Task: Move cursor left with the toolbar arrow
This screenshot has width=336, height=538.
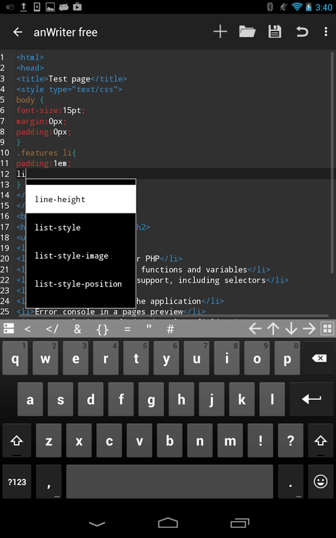Action: (255, 329)
